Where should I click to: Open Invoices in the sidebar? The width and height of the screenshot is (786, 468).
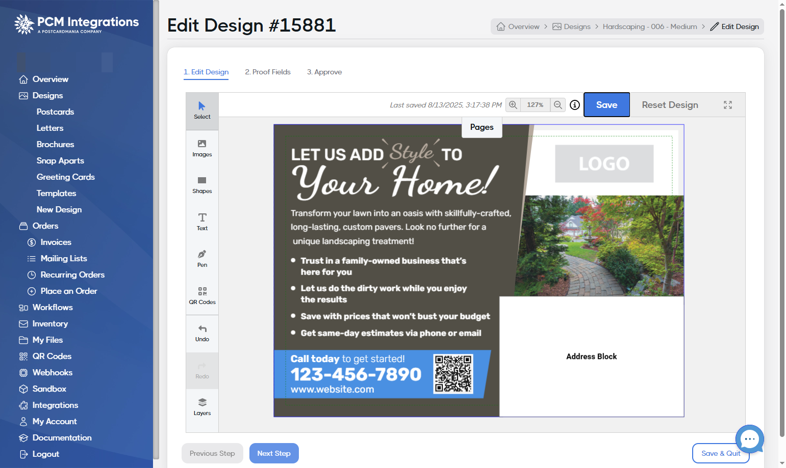[x=56, y=242]
